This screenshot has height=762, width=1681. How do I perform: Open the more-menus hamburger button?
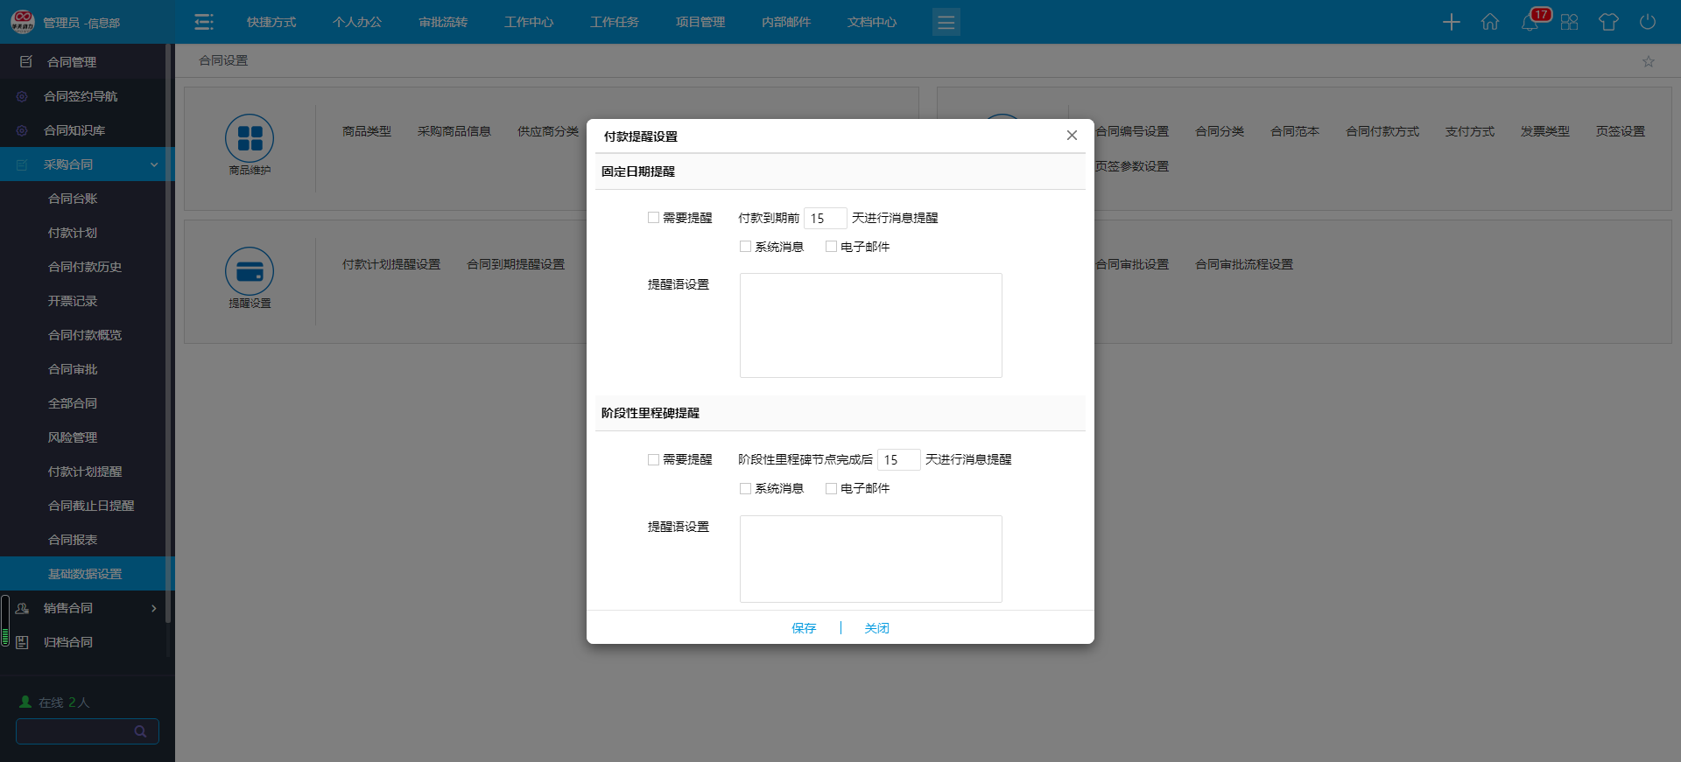946,22
